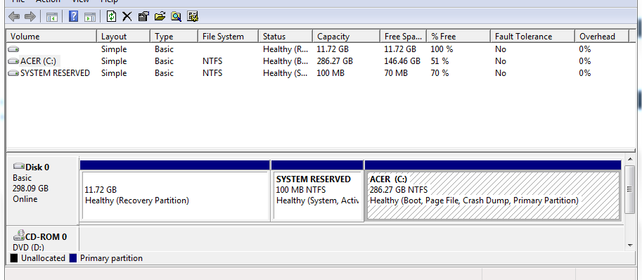Image resolution: width=642 pixels, height=280 pixels.
Task: Click the Healthy (S... status cell in list
Action: click(285, 73)
